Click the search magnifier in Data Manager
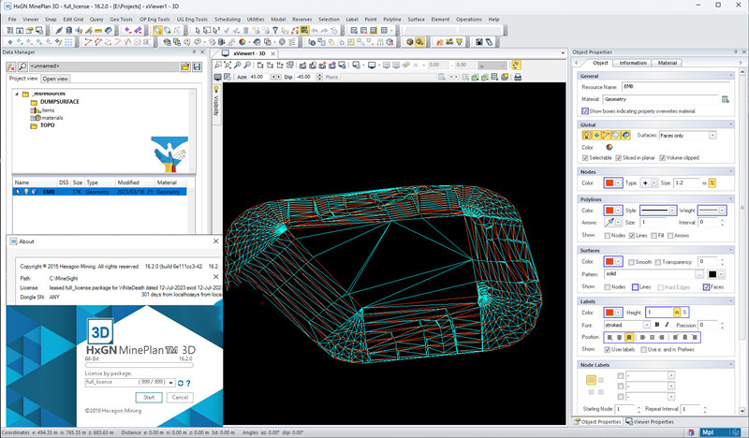 (x=22, y=66)
